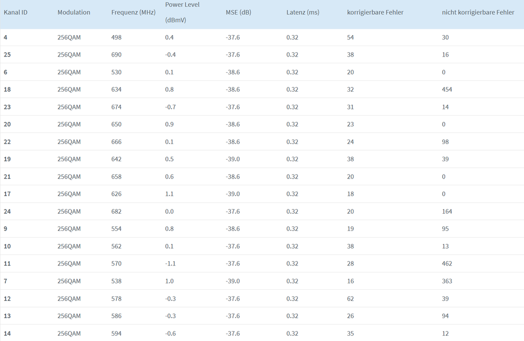This screenshot has height=341, width=524.
Task: Click the correctable errors value 54
Action: tap(350, 37)
